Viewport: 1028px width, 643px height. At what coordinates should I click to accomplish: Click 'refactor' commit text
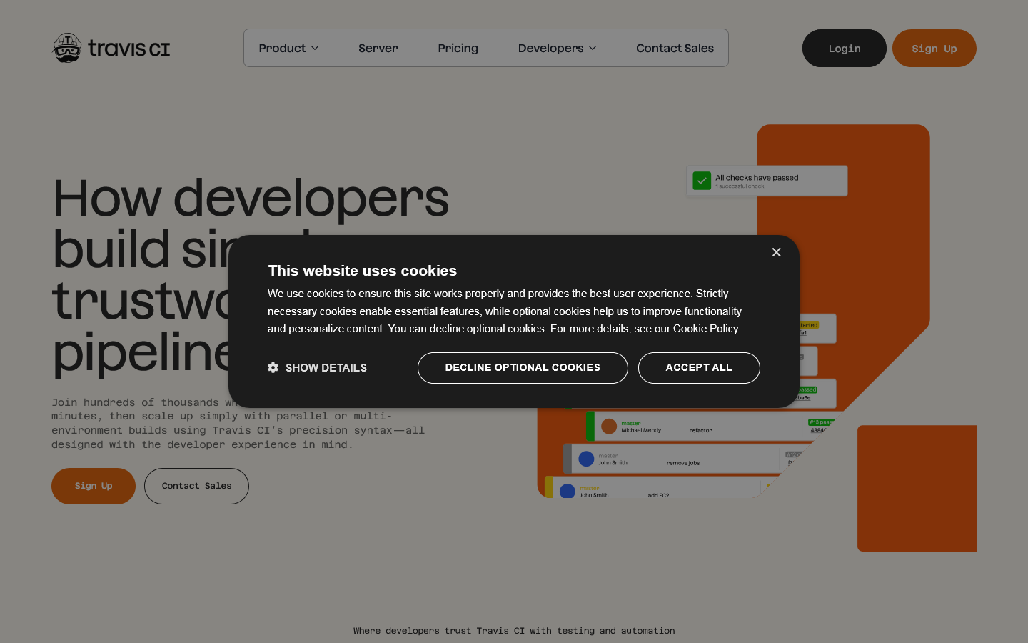(700, 430)
